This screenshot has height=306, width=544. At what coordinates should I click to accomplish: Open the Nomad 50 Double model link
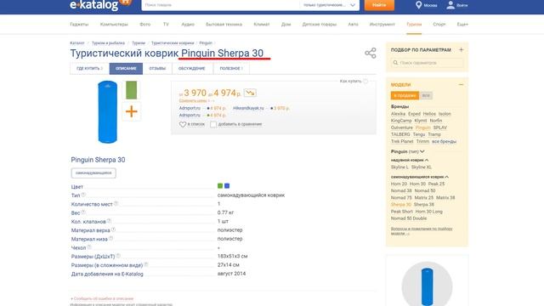pos(409,218)
